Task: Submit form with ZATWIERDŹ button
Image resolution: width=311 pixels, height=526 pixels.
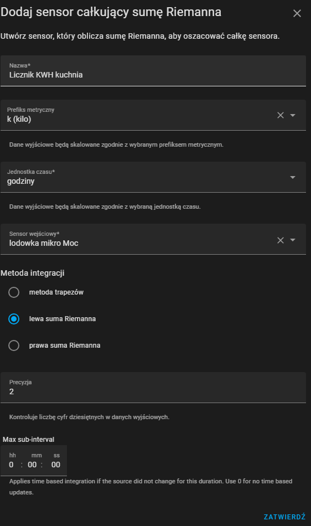Action: (x=284, y=517)
